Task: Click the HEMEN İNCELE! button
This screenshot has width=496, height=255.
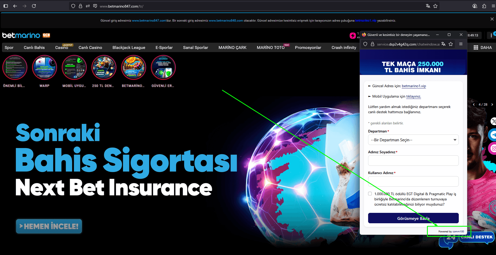Action: (49, 226)
